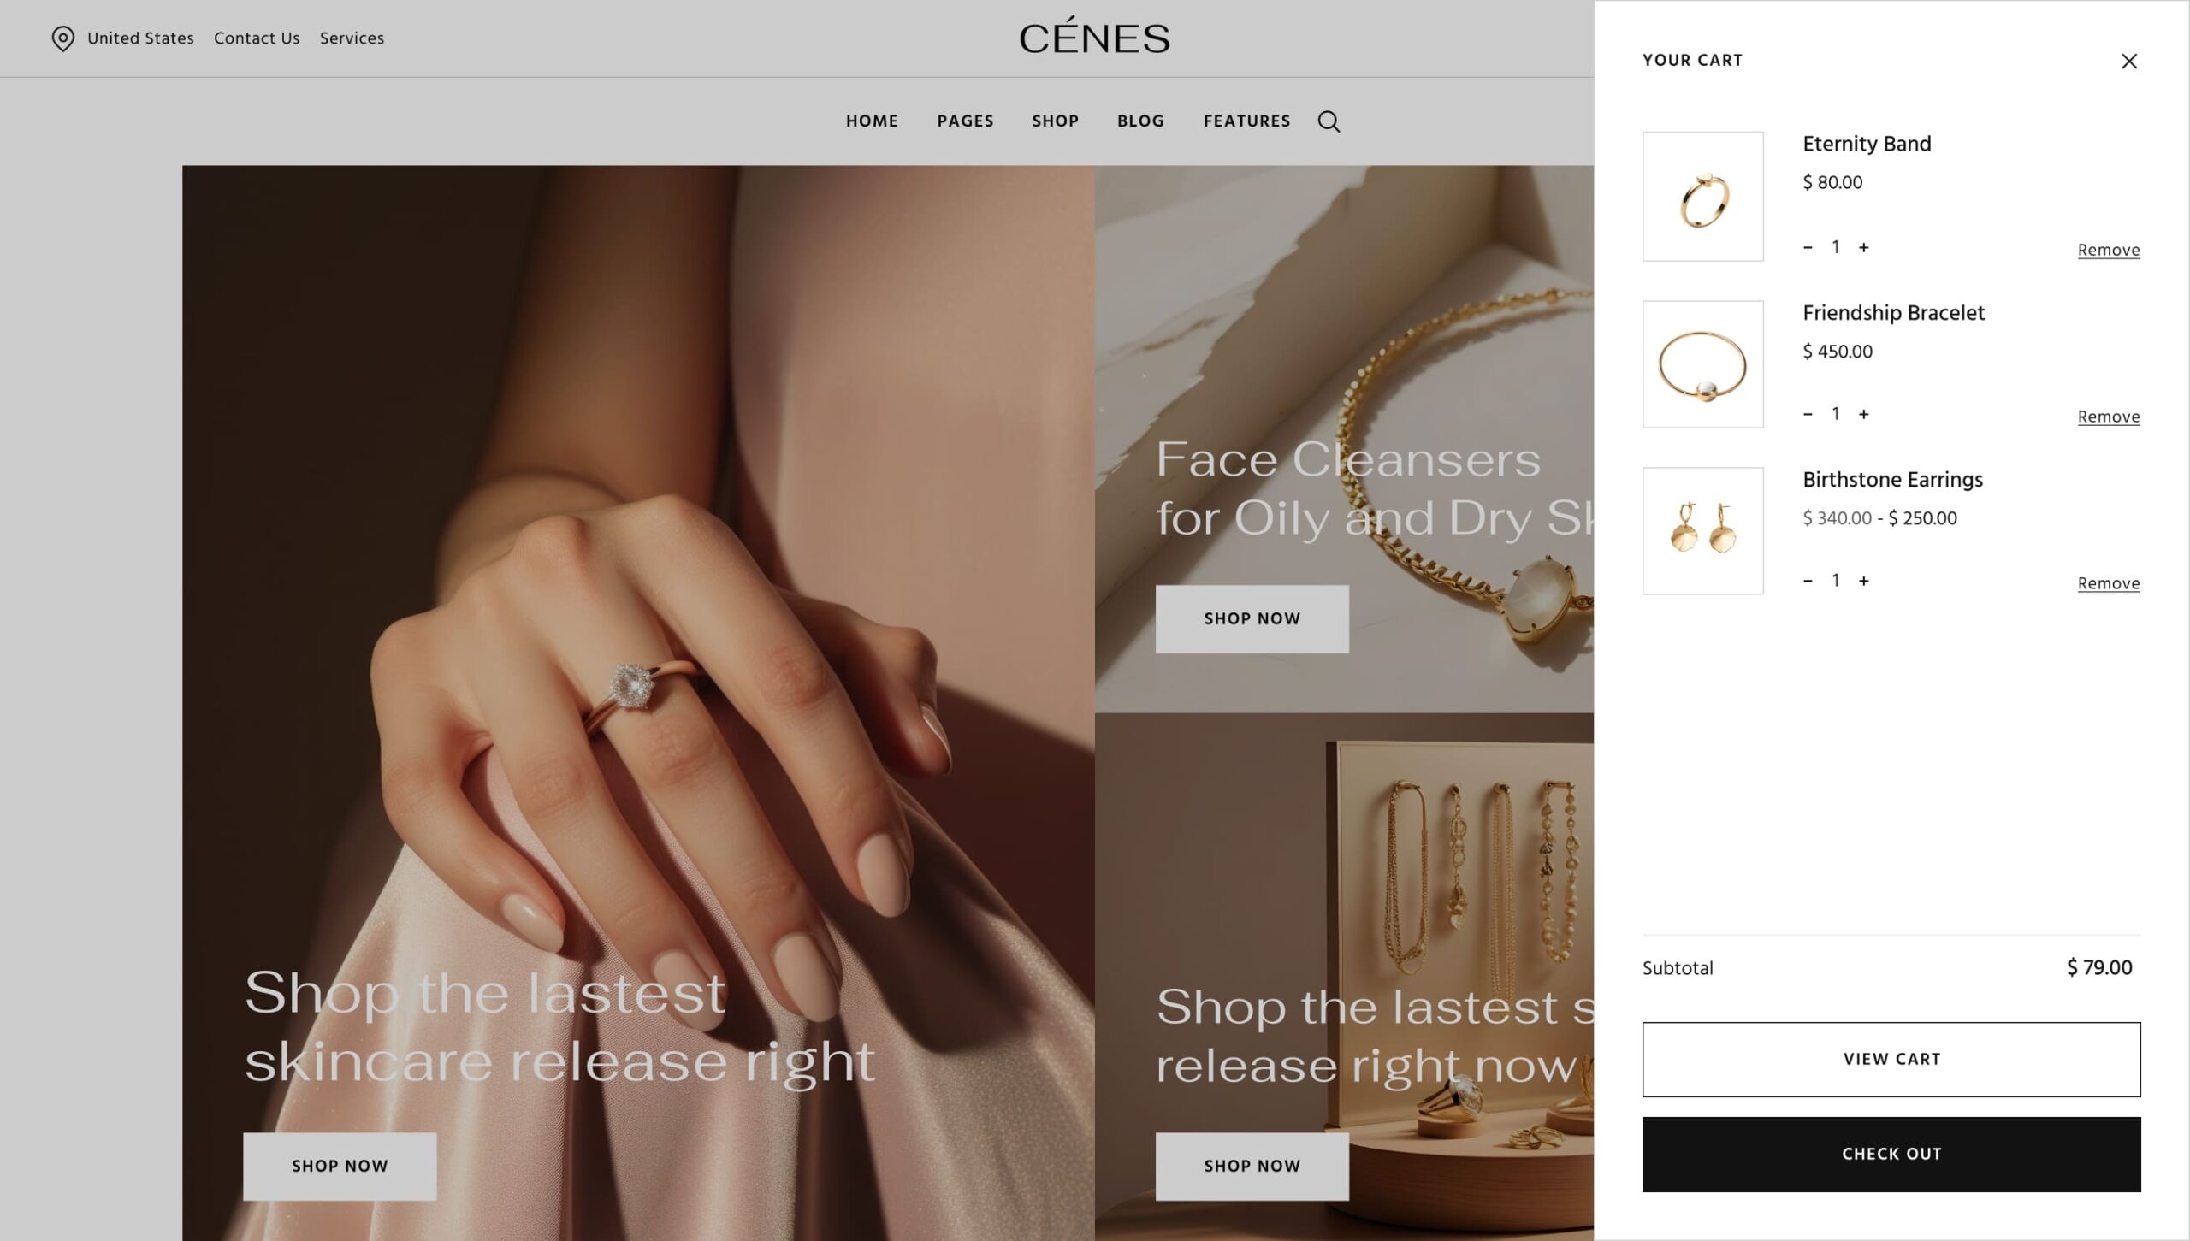Increase Eternity Band quantity
2190x1241 pixels.
1864,247
